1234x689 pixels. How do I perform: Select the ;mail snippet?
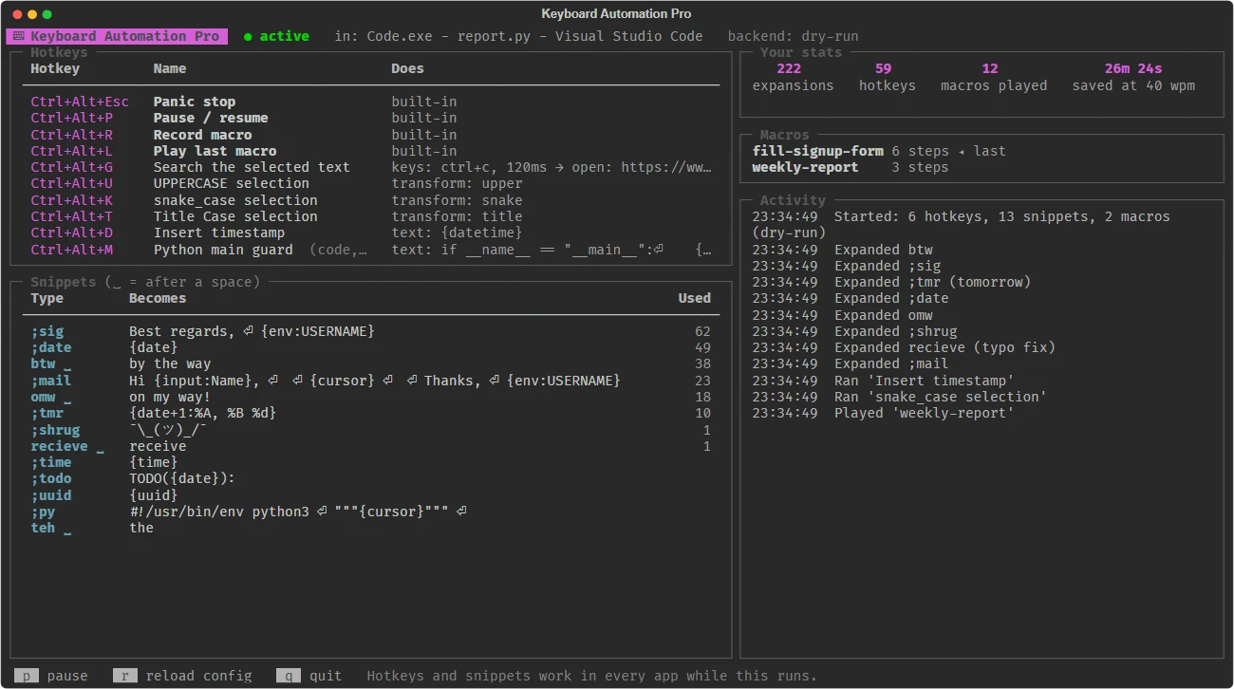coord(371,381)
